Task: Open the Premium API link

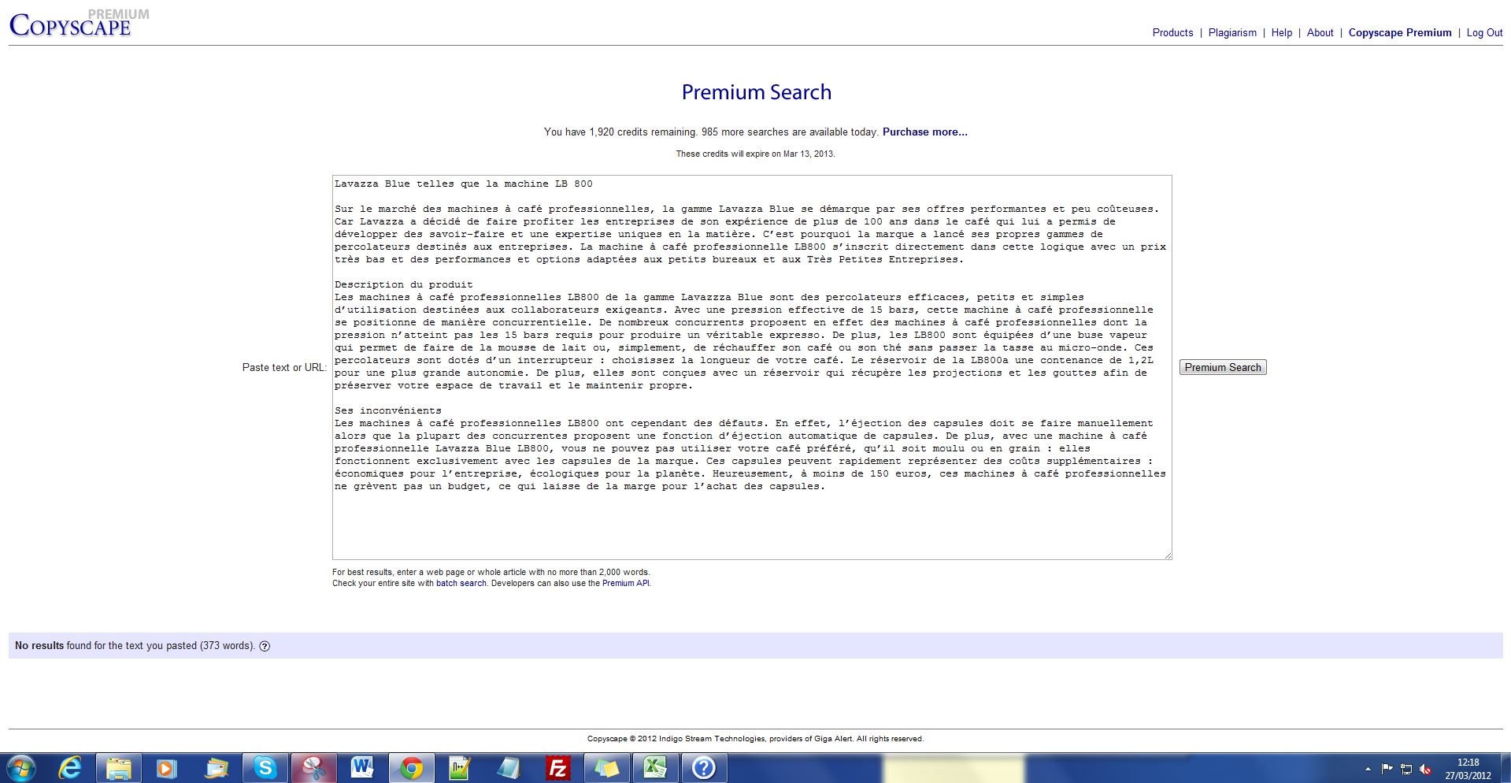Action: 626,583
